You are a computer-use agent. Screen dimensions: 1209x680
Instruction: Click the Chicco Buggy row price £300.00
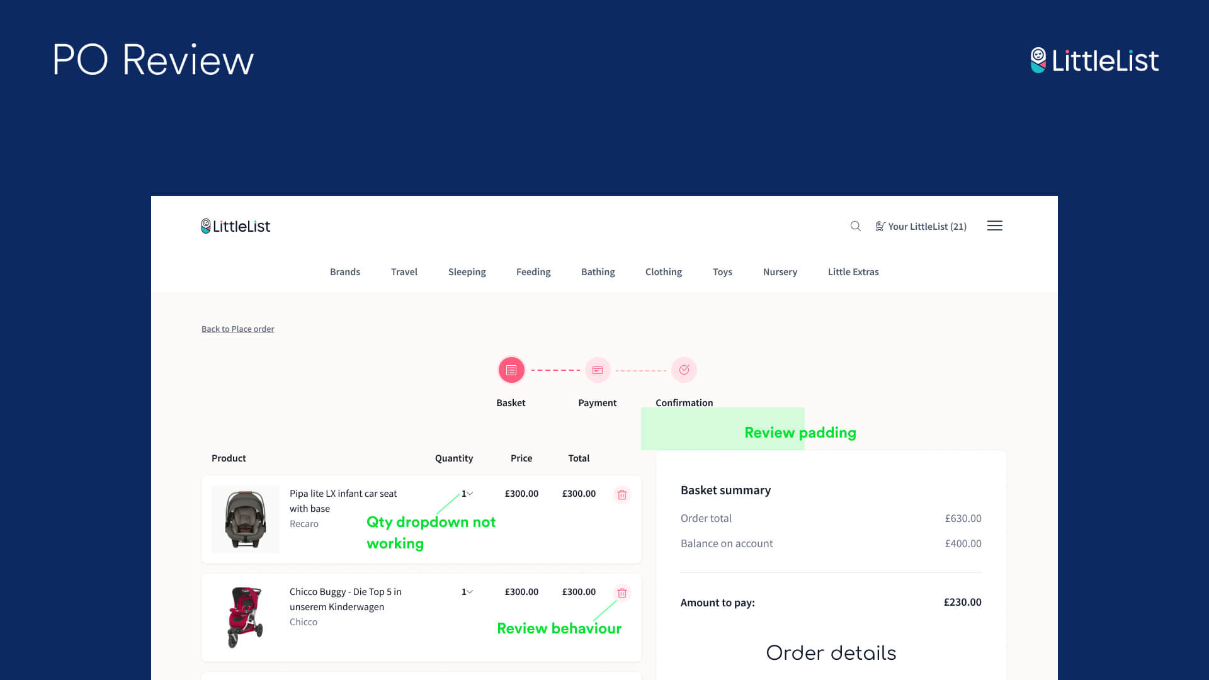point(521,592)
